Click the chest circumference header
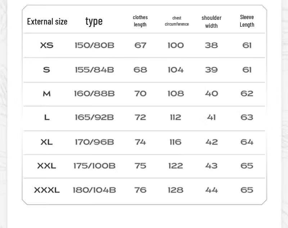The width and height of the screenshot is (288, 228). coord(177,21)
